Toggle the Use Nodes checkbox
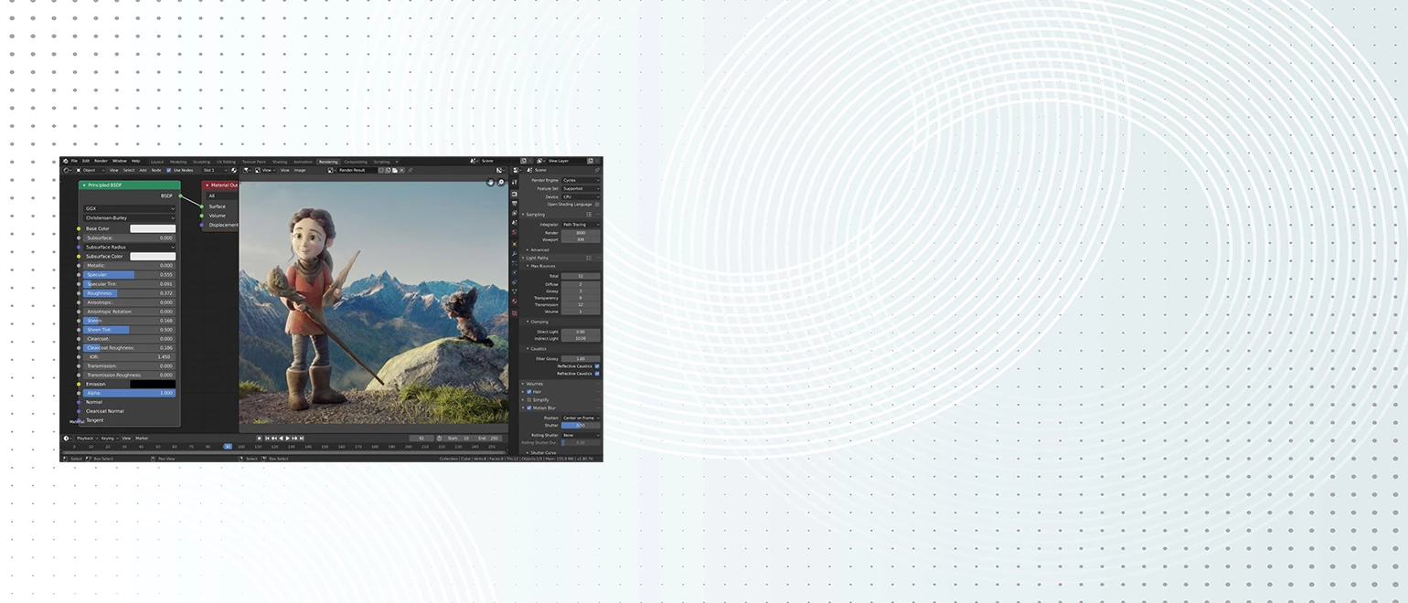Screen dimensions: 1408x603 click(x=169, y=170)
